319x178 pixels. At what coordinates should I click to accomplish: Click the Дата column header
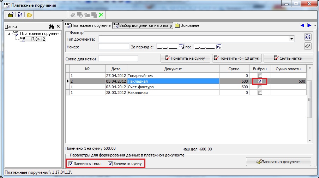[x=116, y=69]
